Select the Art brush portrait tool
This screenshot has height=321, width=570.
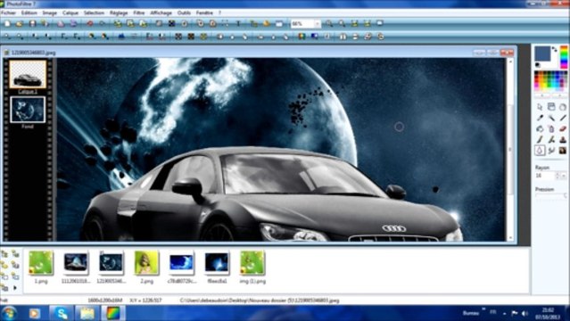(563, 151)
